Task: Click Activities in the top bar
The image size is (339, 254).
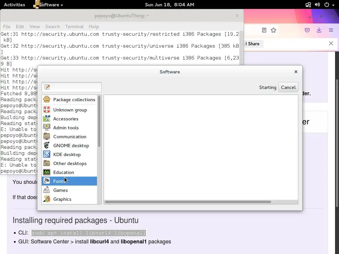Action: click(x=15, y=5)
